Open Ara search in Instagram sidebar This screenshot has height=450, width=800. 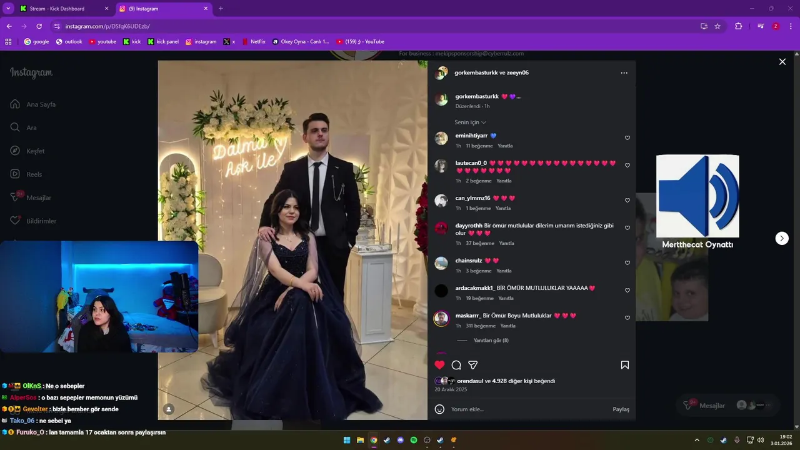click(24, 127)
